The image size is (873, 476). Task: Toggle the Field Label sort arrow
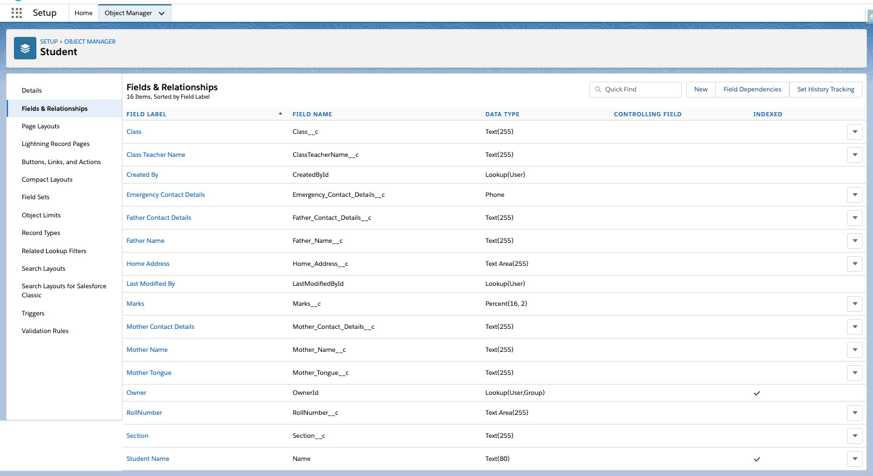(279, 113)
